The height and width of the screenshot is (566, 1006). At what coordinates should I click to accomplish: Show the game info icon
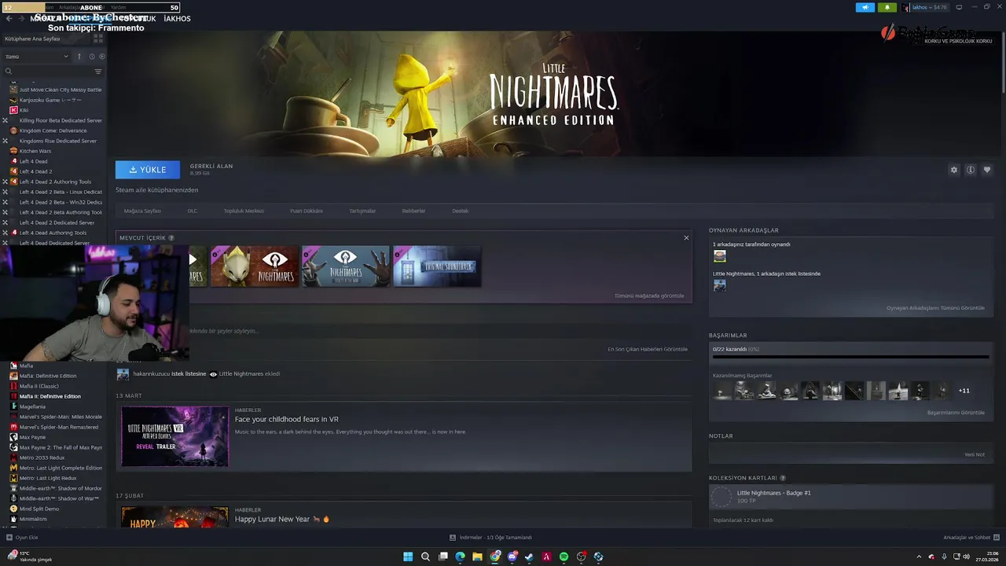971,170
